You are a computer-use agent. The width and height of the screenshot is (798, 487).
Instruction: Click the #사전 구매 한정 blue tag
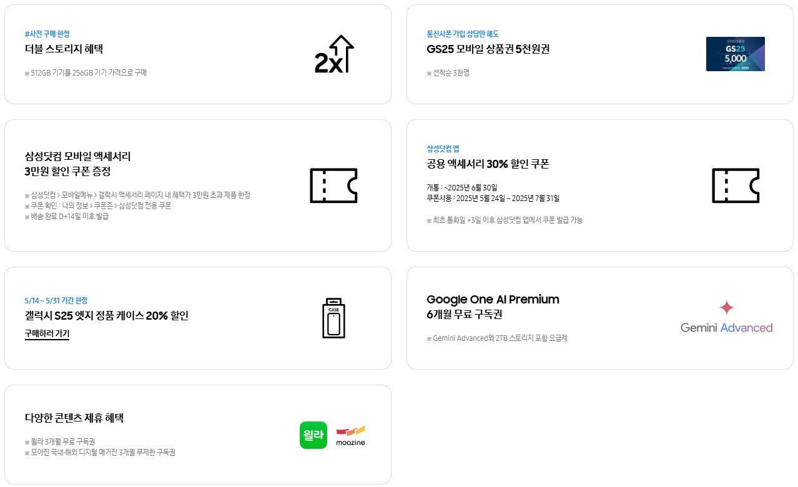pyautogui.click(x=47, y=34)
